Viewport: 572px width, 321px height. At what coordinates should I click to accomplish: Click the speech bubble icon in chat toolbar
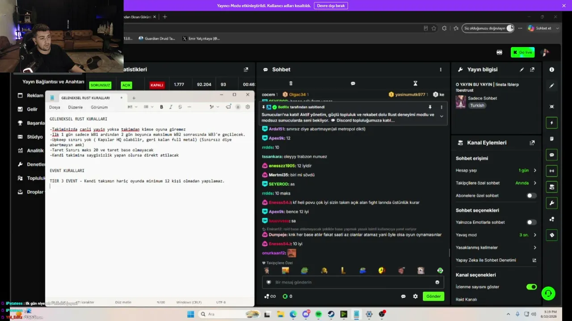(353, 83)
